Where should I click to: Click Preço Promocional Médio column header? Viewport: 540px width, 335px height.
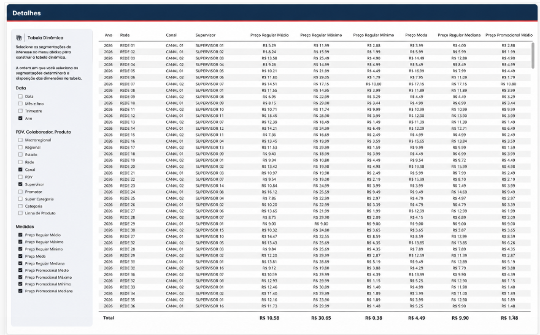[509, 35]
